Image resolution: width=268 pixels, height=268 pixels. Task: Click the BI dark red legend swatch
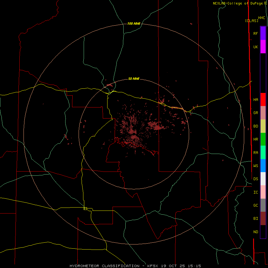coord(263,219)
